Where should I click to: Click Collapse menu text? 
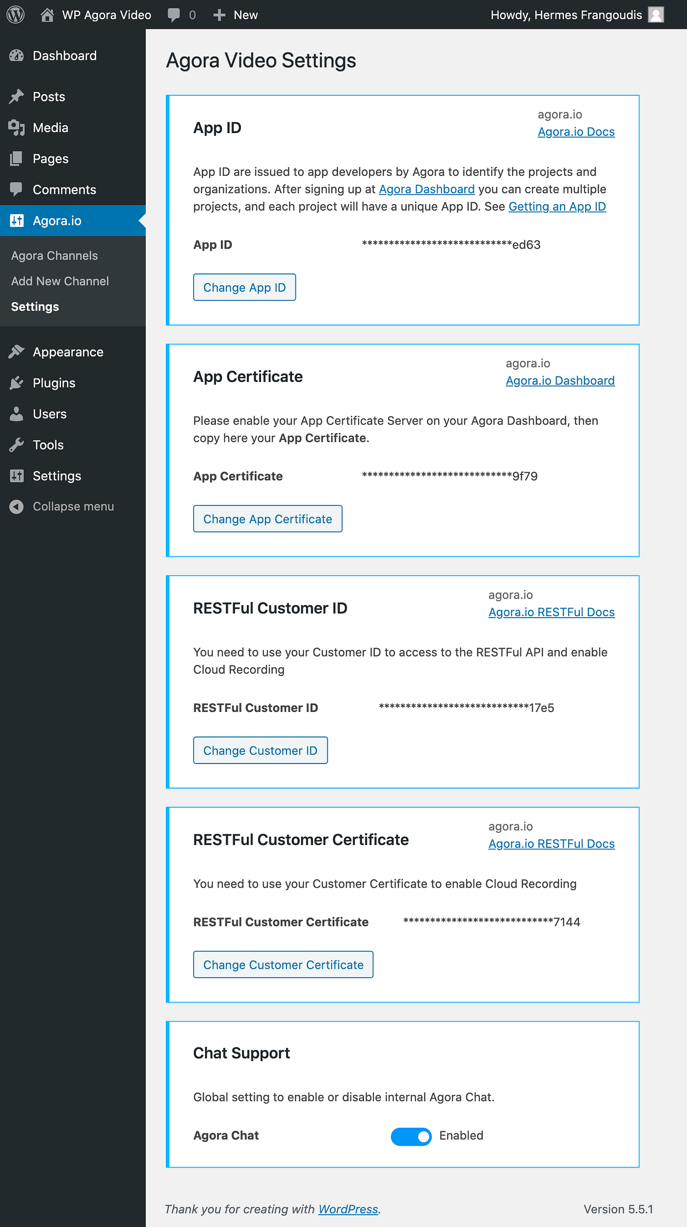click(73, 507)
